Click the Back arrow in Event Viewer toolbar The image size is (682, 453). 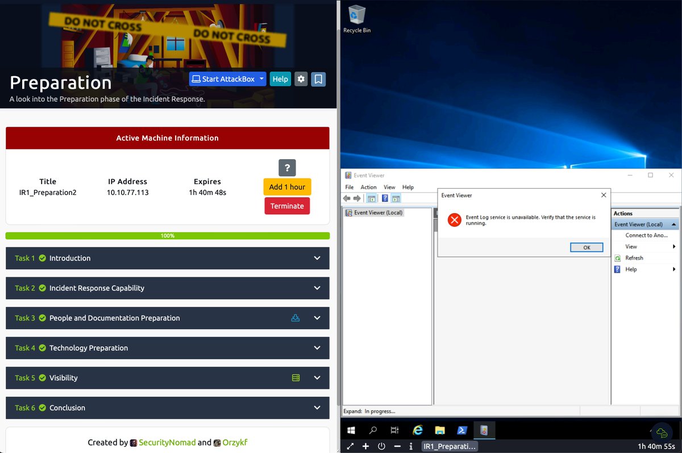[x=347, y=198]
